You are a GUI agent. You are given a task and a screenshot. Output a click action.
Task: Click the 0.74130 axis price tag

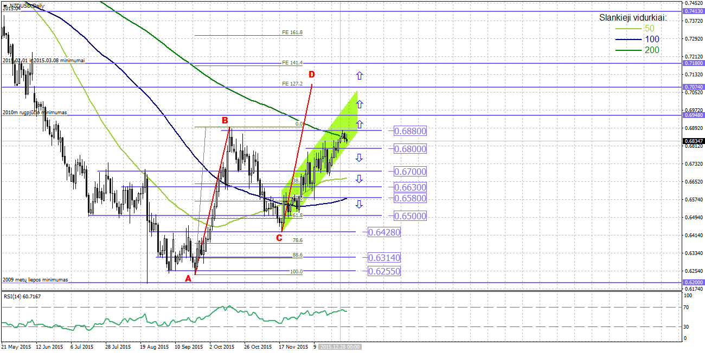pos(693,11)
